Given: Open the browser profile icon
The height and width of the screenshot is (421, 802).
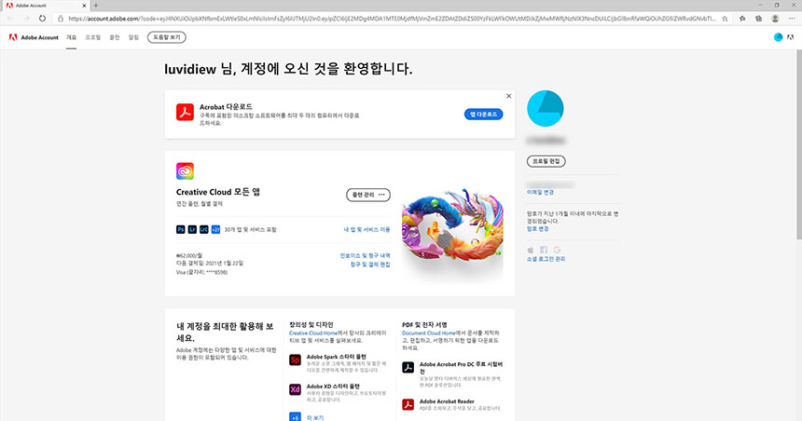Looking at the screenshot, I should point(775,19).
